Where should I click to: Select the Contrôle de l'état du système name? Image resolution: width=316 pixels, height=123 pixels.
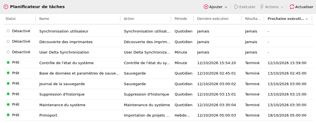[66, 63]
